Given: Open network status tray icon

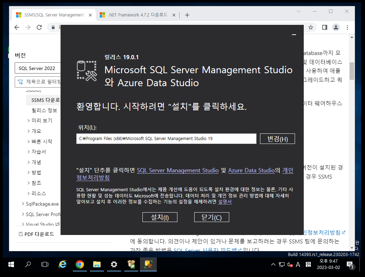Looking at the screenshot, I should (x=282, y=264).
